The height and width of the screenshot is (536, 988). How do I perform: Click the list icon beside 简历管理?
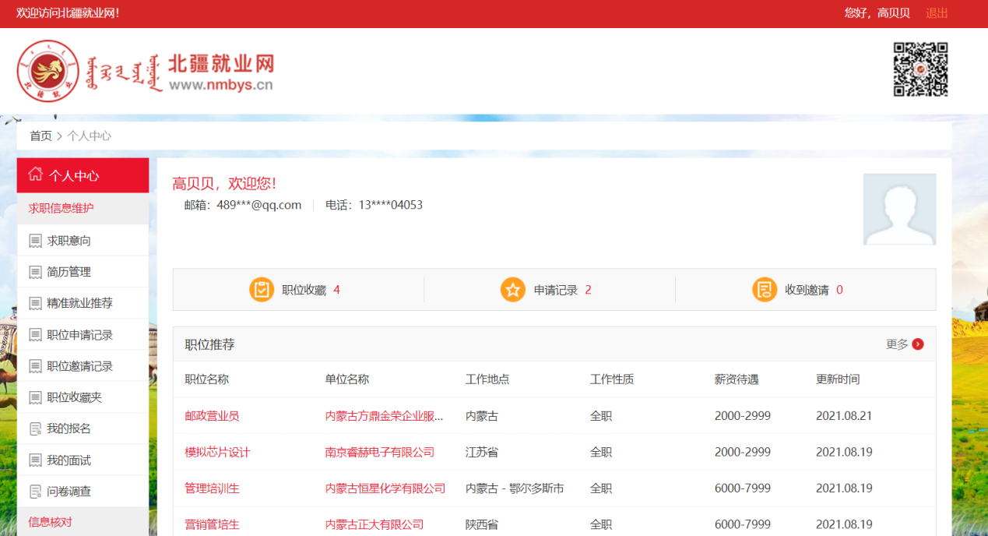pyautogui.click(x=35, y=273)
